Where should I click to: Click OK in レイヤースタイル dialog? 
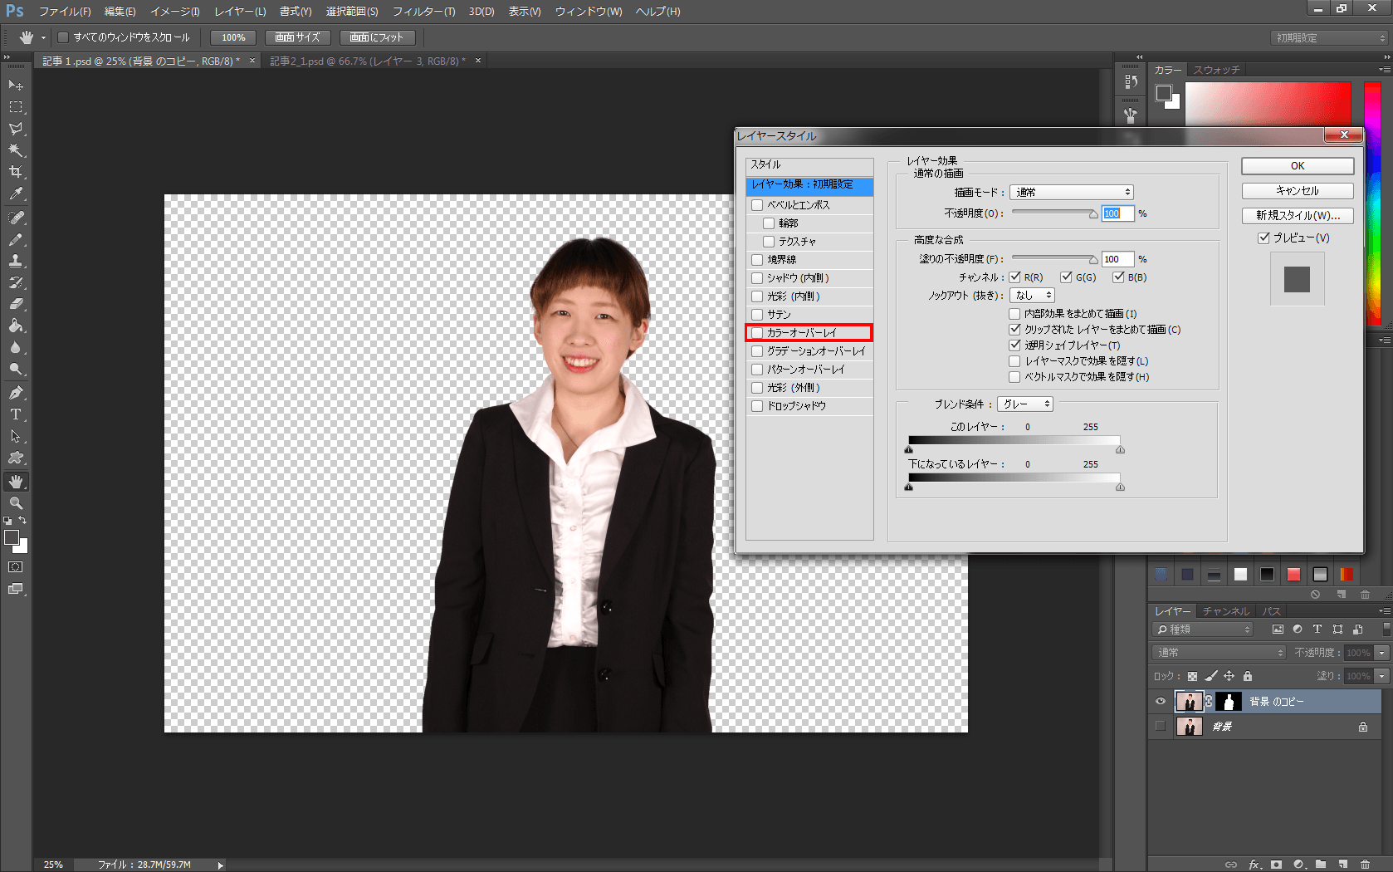pyautogui.click(x=1298, y=166)
